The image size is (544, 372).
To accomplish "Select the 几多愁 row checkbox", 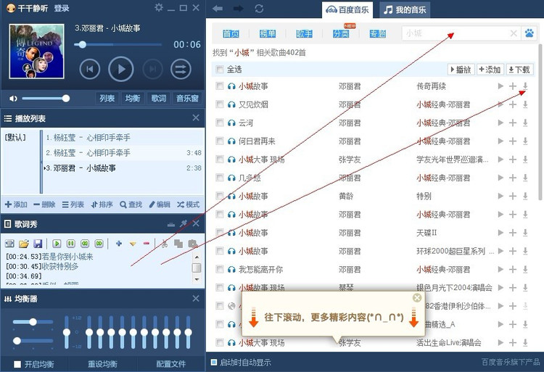I will pyautogui.click(x=219, y=178).
